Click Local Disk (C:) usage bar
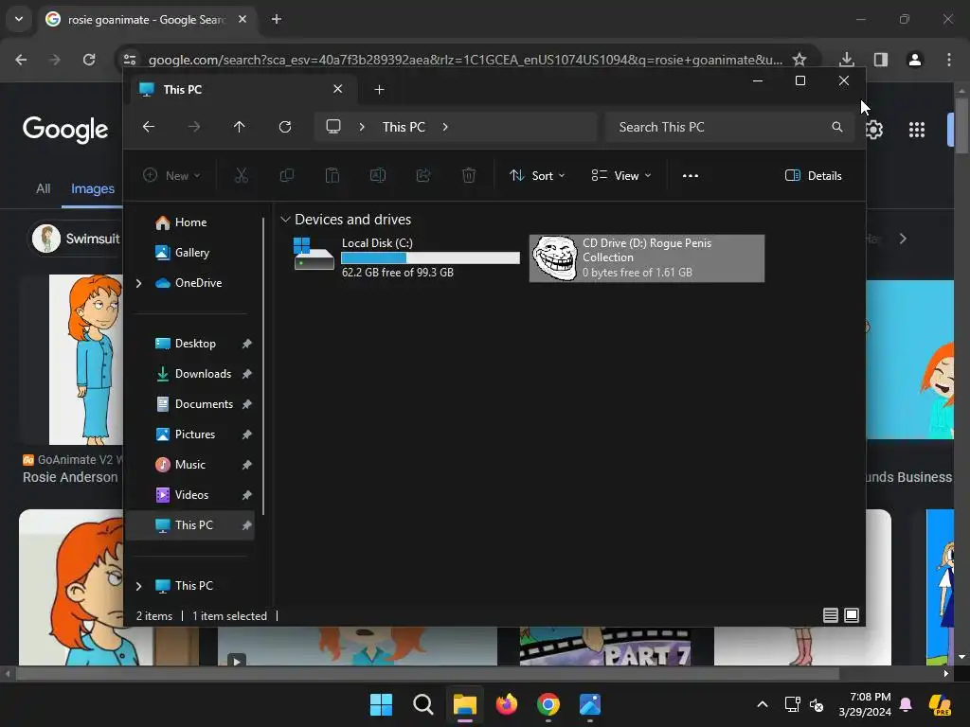 tap(431, 257)
